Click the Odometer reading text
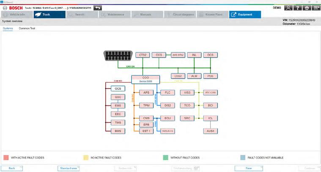321x172 pixels. click(x=296, y=24)
